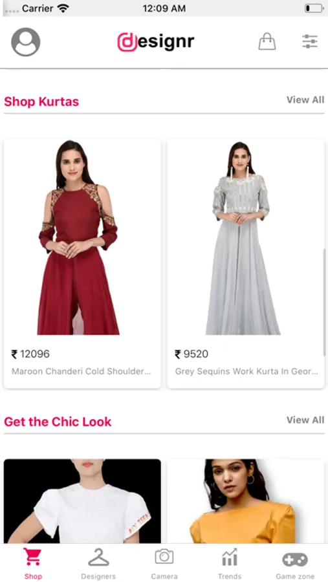Click the ₹ 9520 price label
Screen dimensions: 328x582
[x=191, y=354]
